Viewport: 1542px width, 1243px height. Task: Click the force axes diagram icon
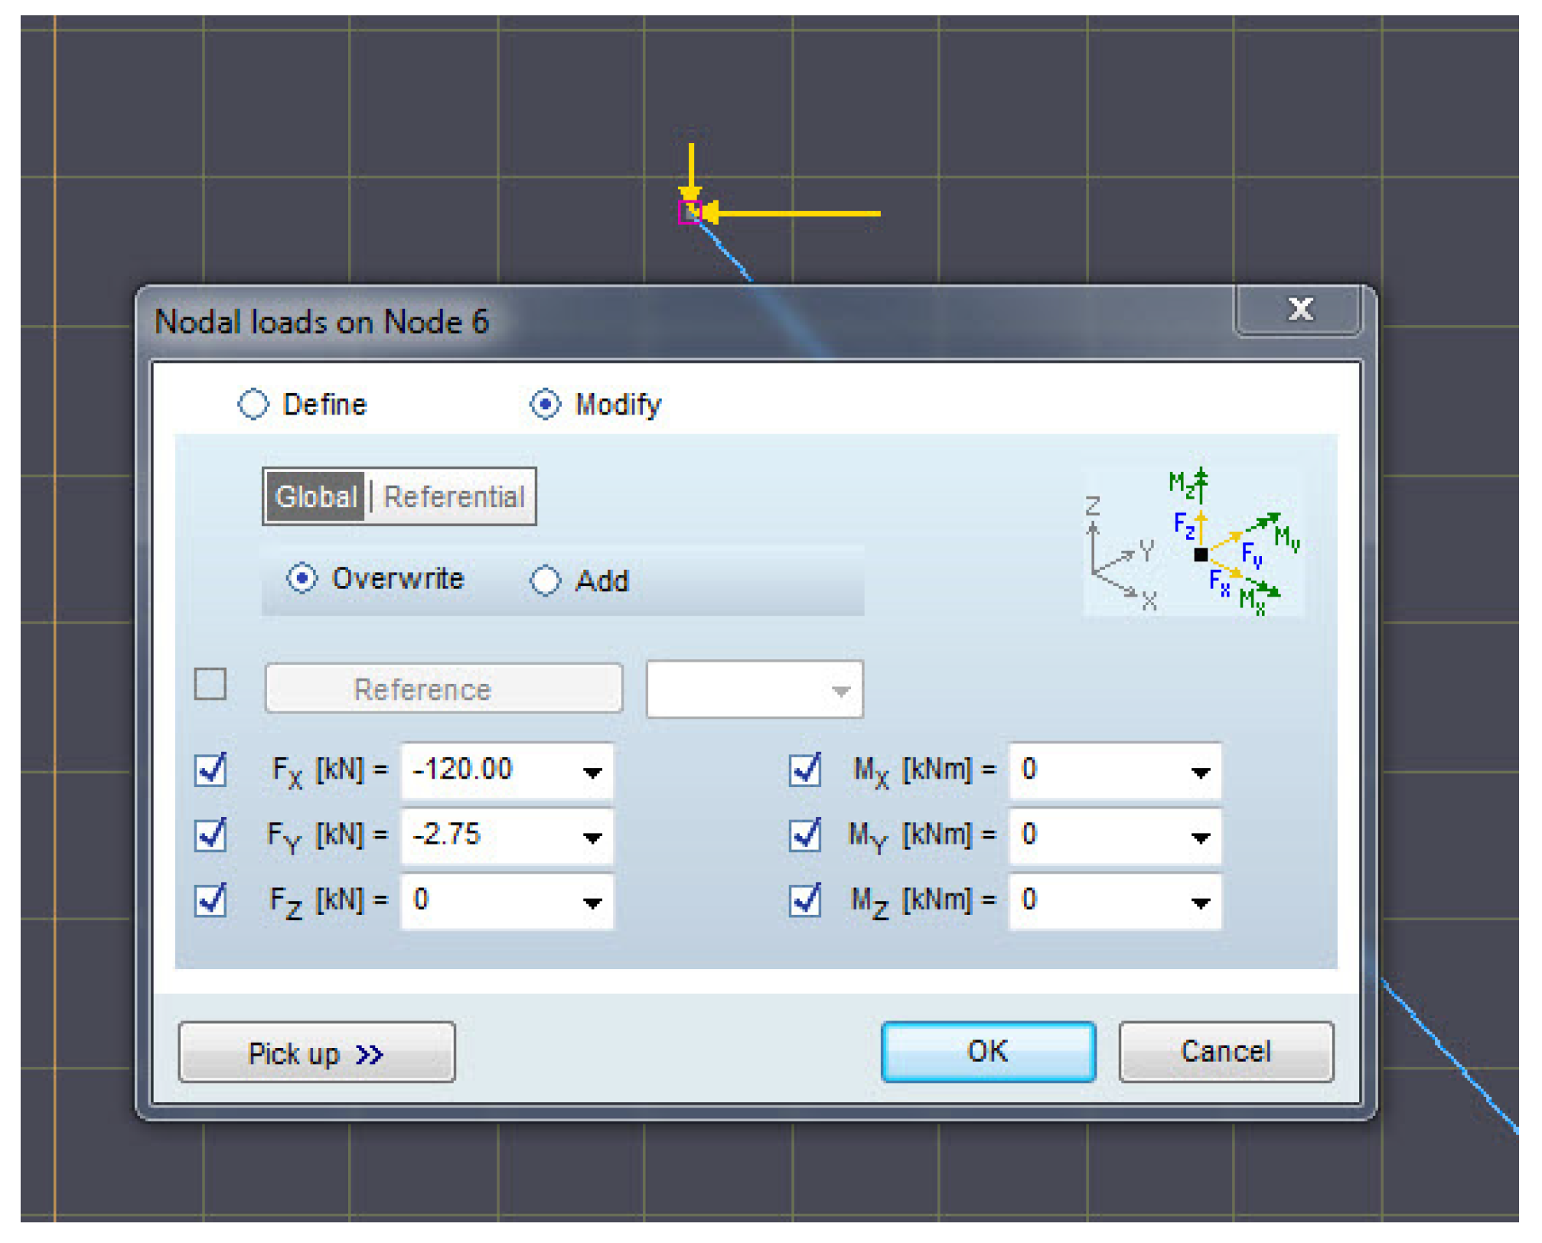point(1194,542)
